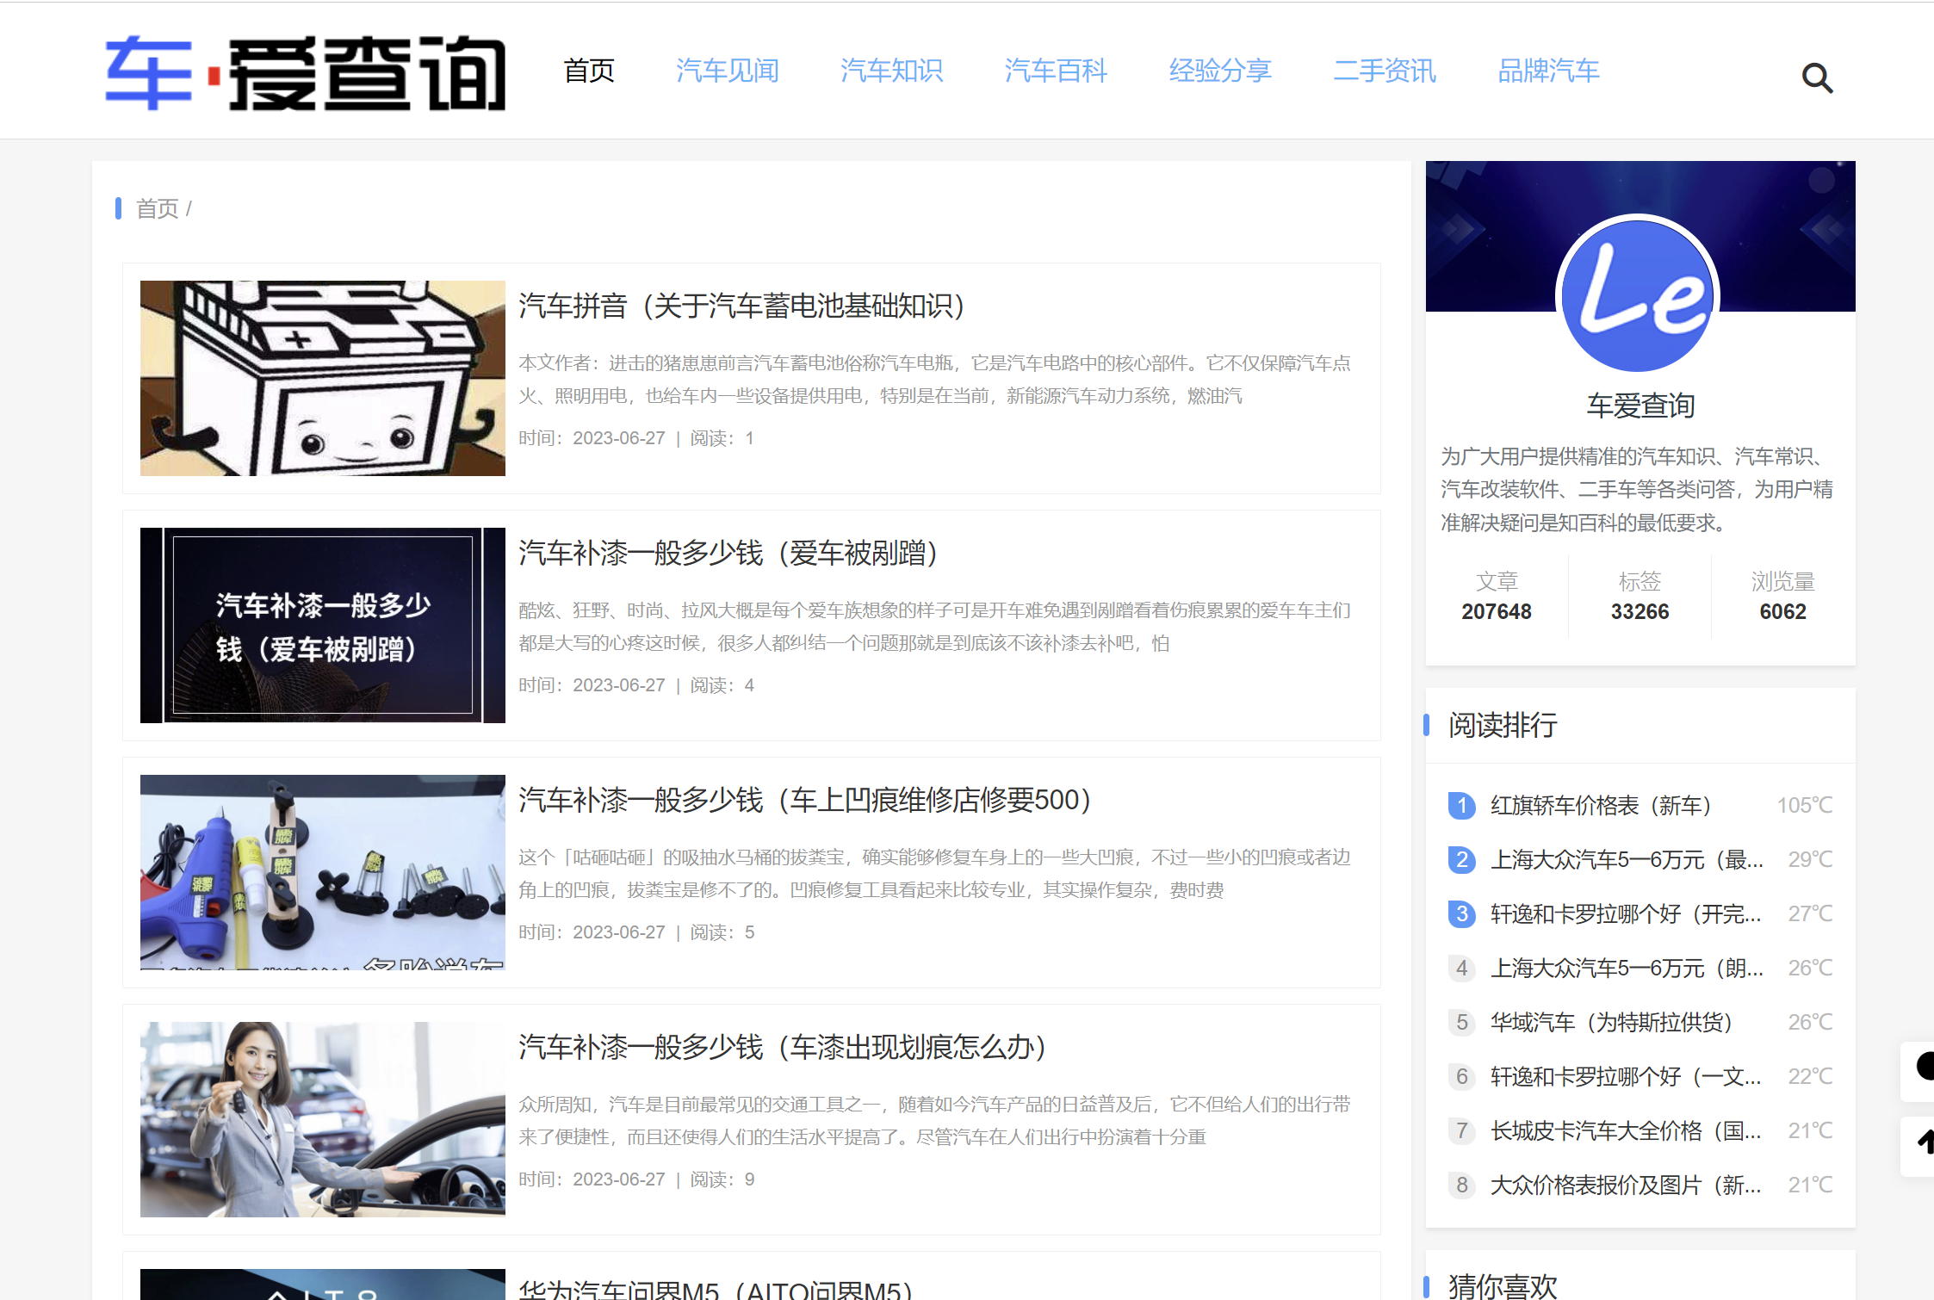Screen dimensions: 1934x1300
Task: Open article 汽车补漆一般多少钱（车上凹痕维修店修要500）
Action: click(806, 800)
